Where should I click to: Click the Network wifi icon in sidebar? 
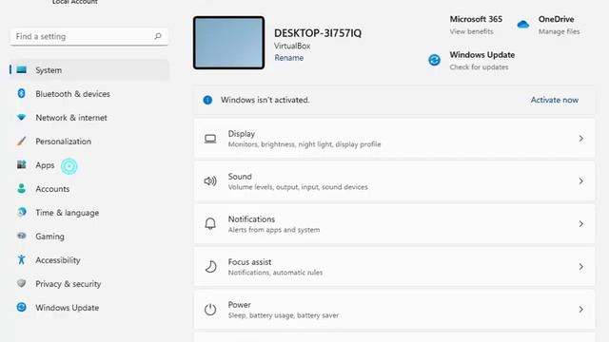(21, 117)
